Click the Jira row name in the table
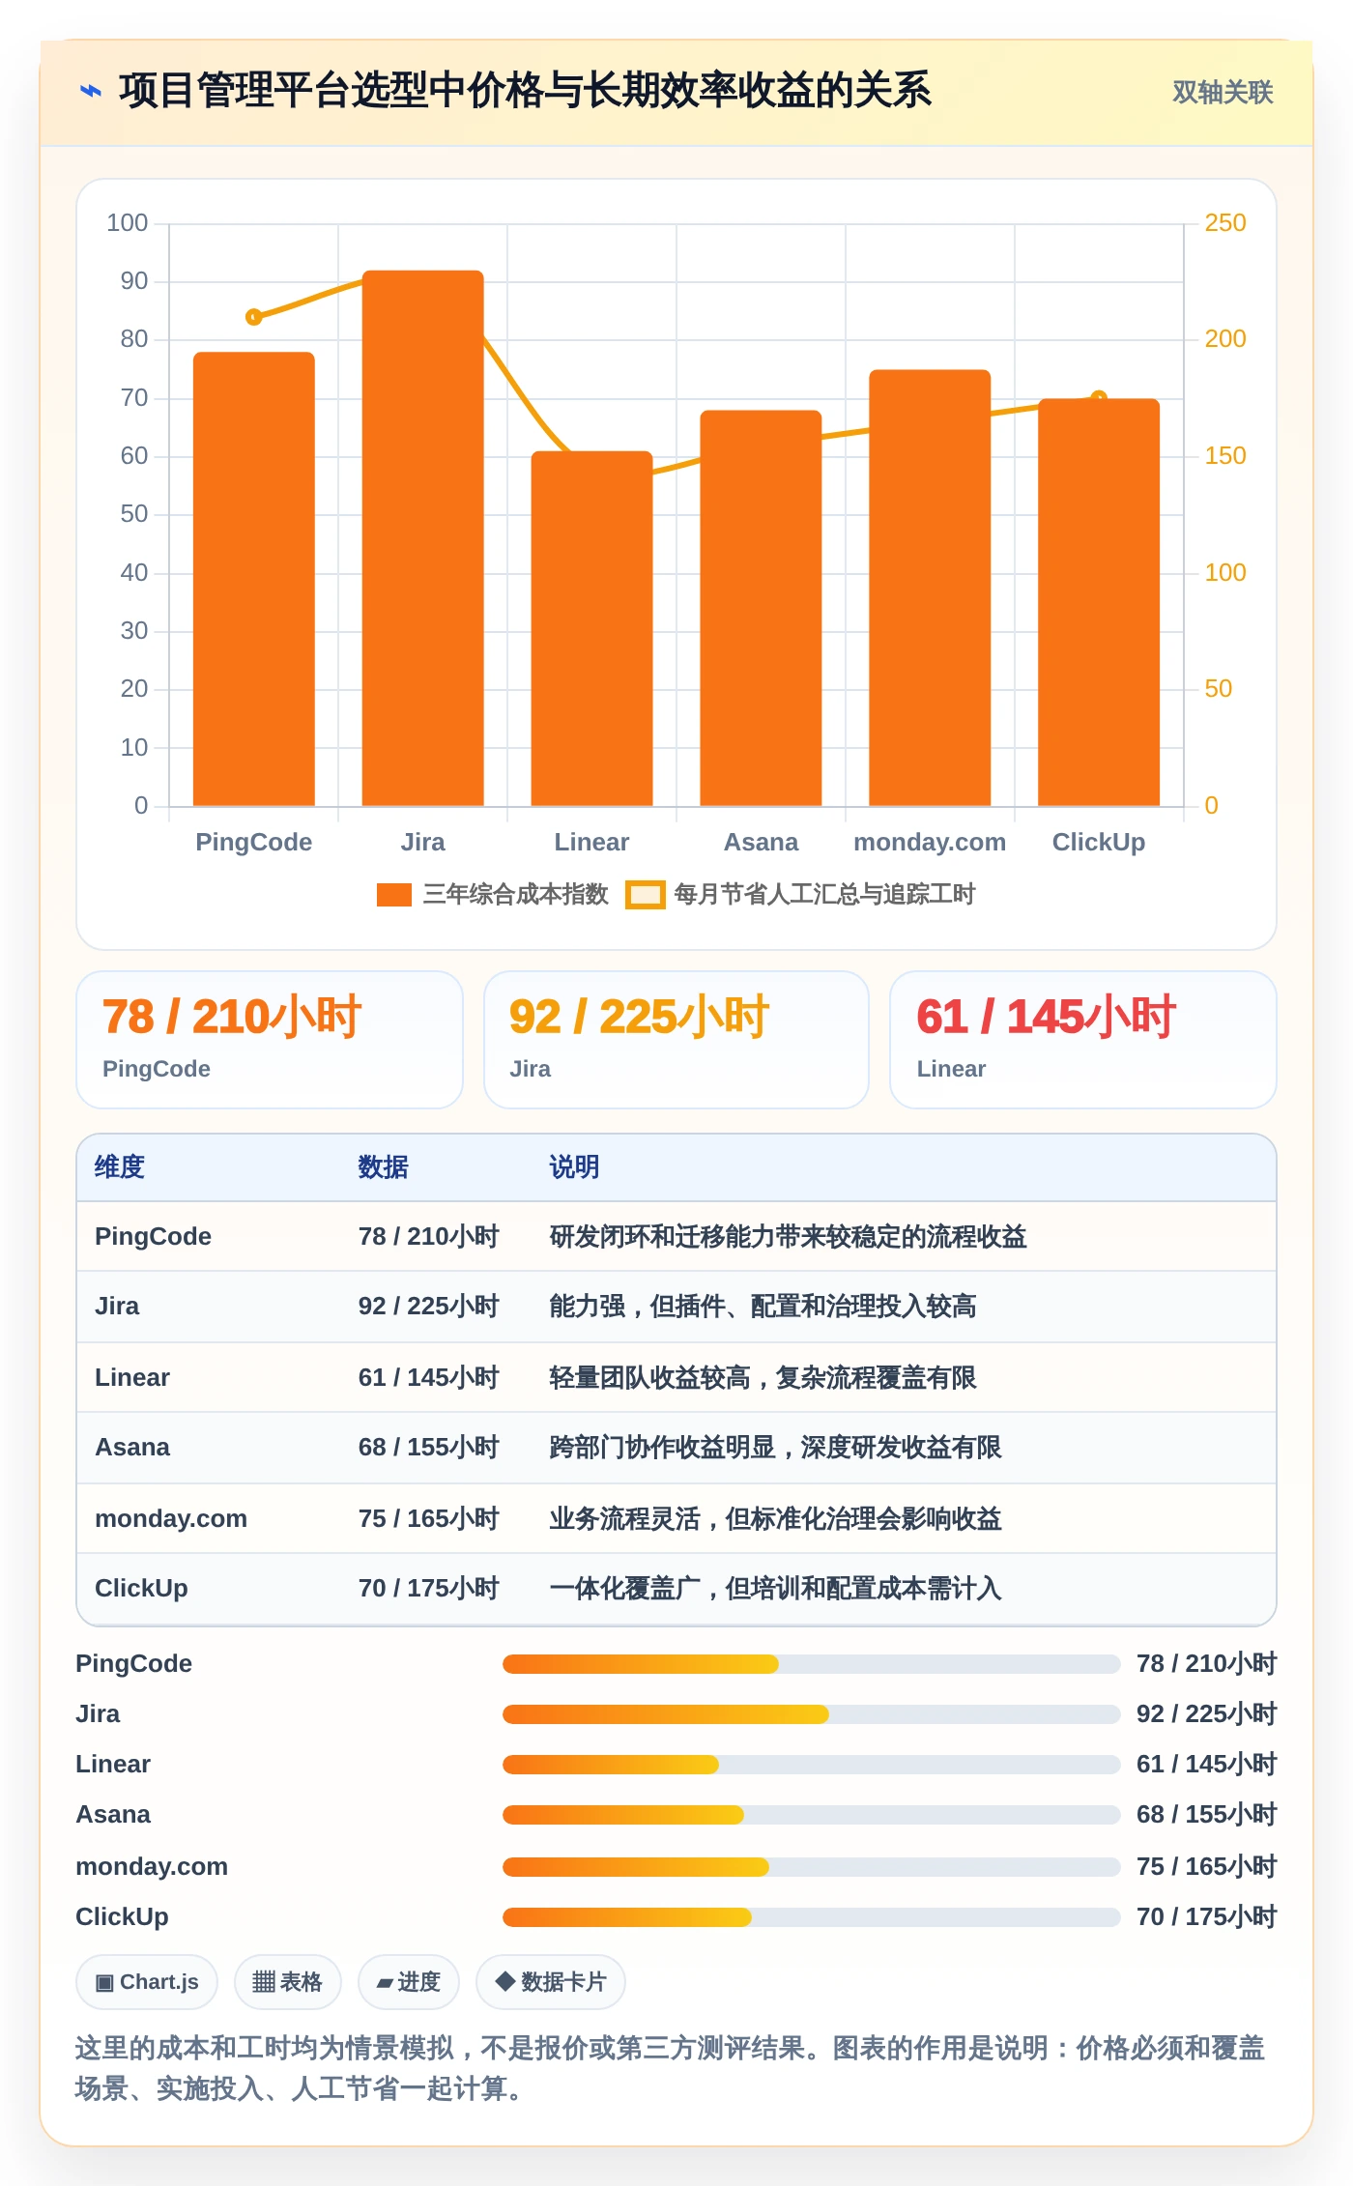 [117, 1307]
